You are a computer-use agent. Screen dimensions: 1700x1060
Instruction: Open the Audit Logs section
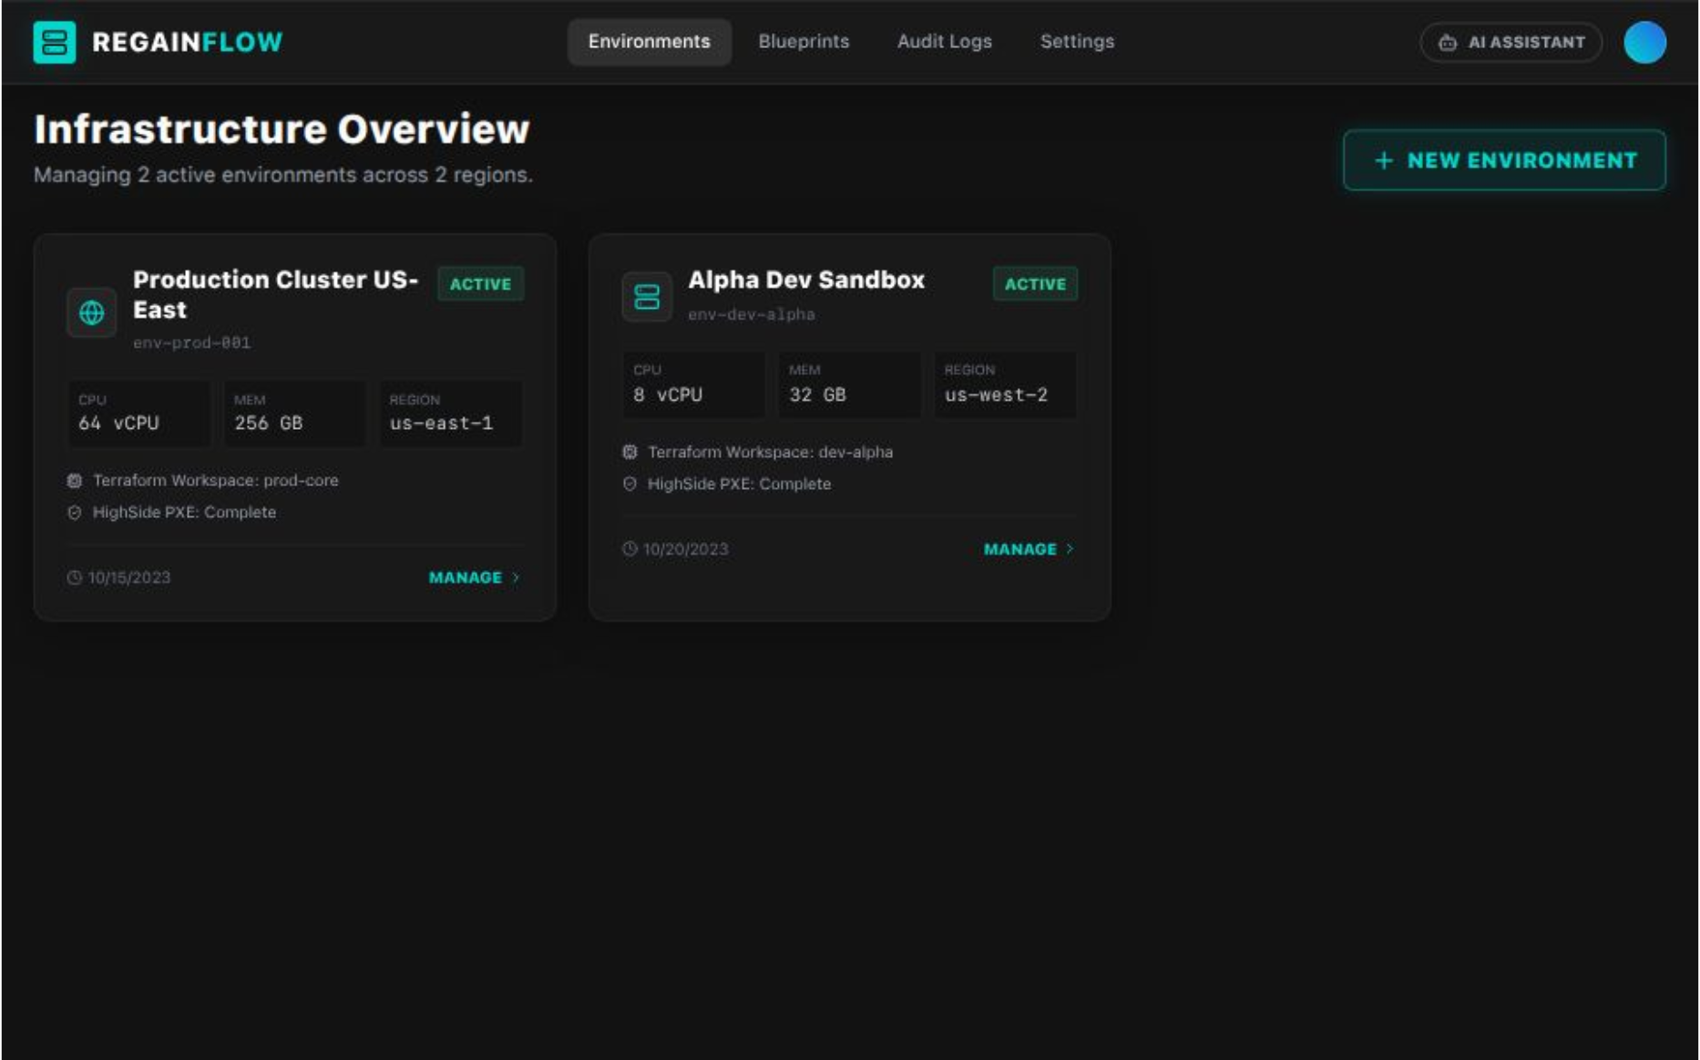point(944,41)
